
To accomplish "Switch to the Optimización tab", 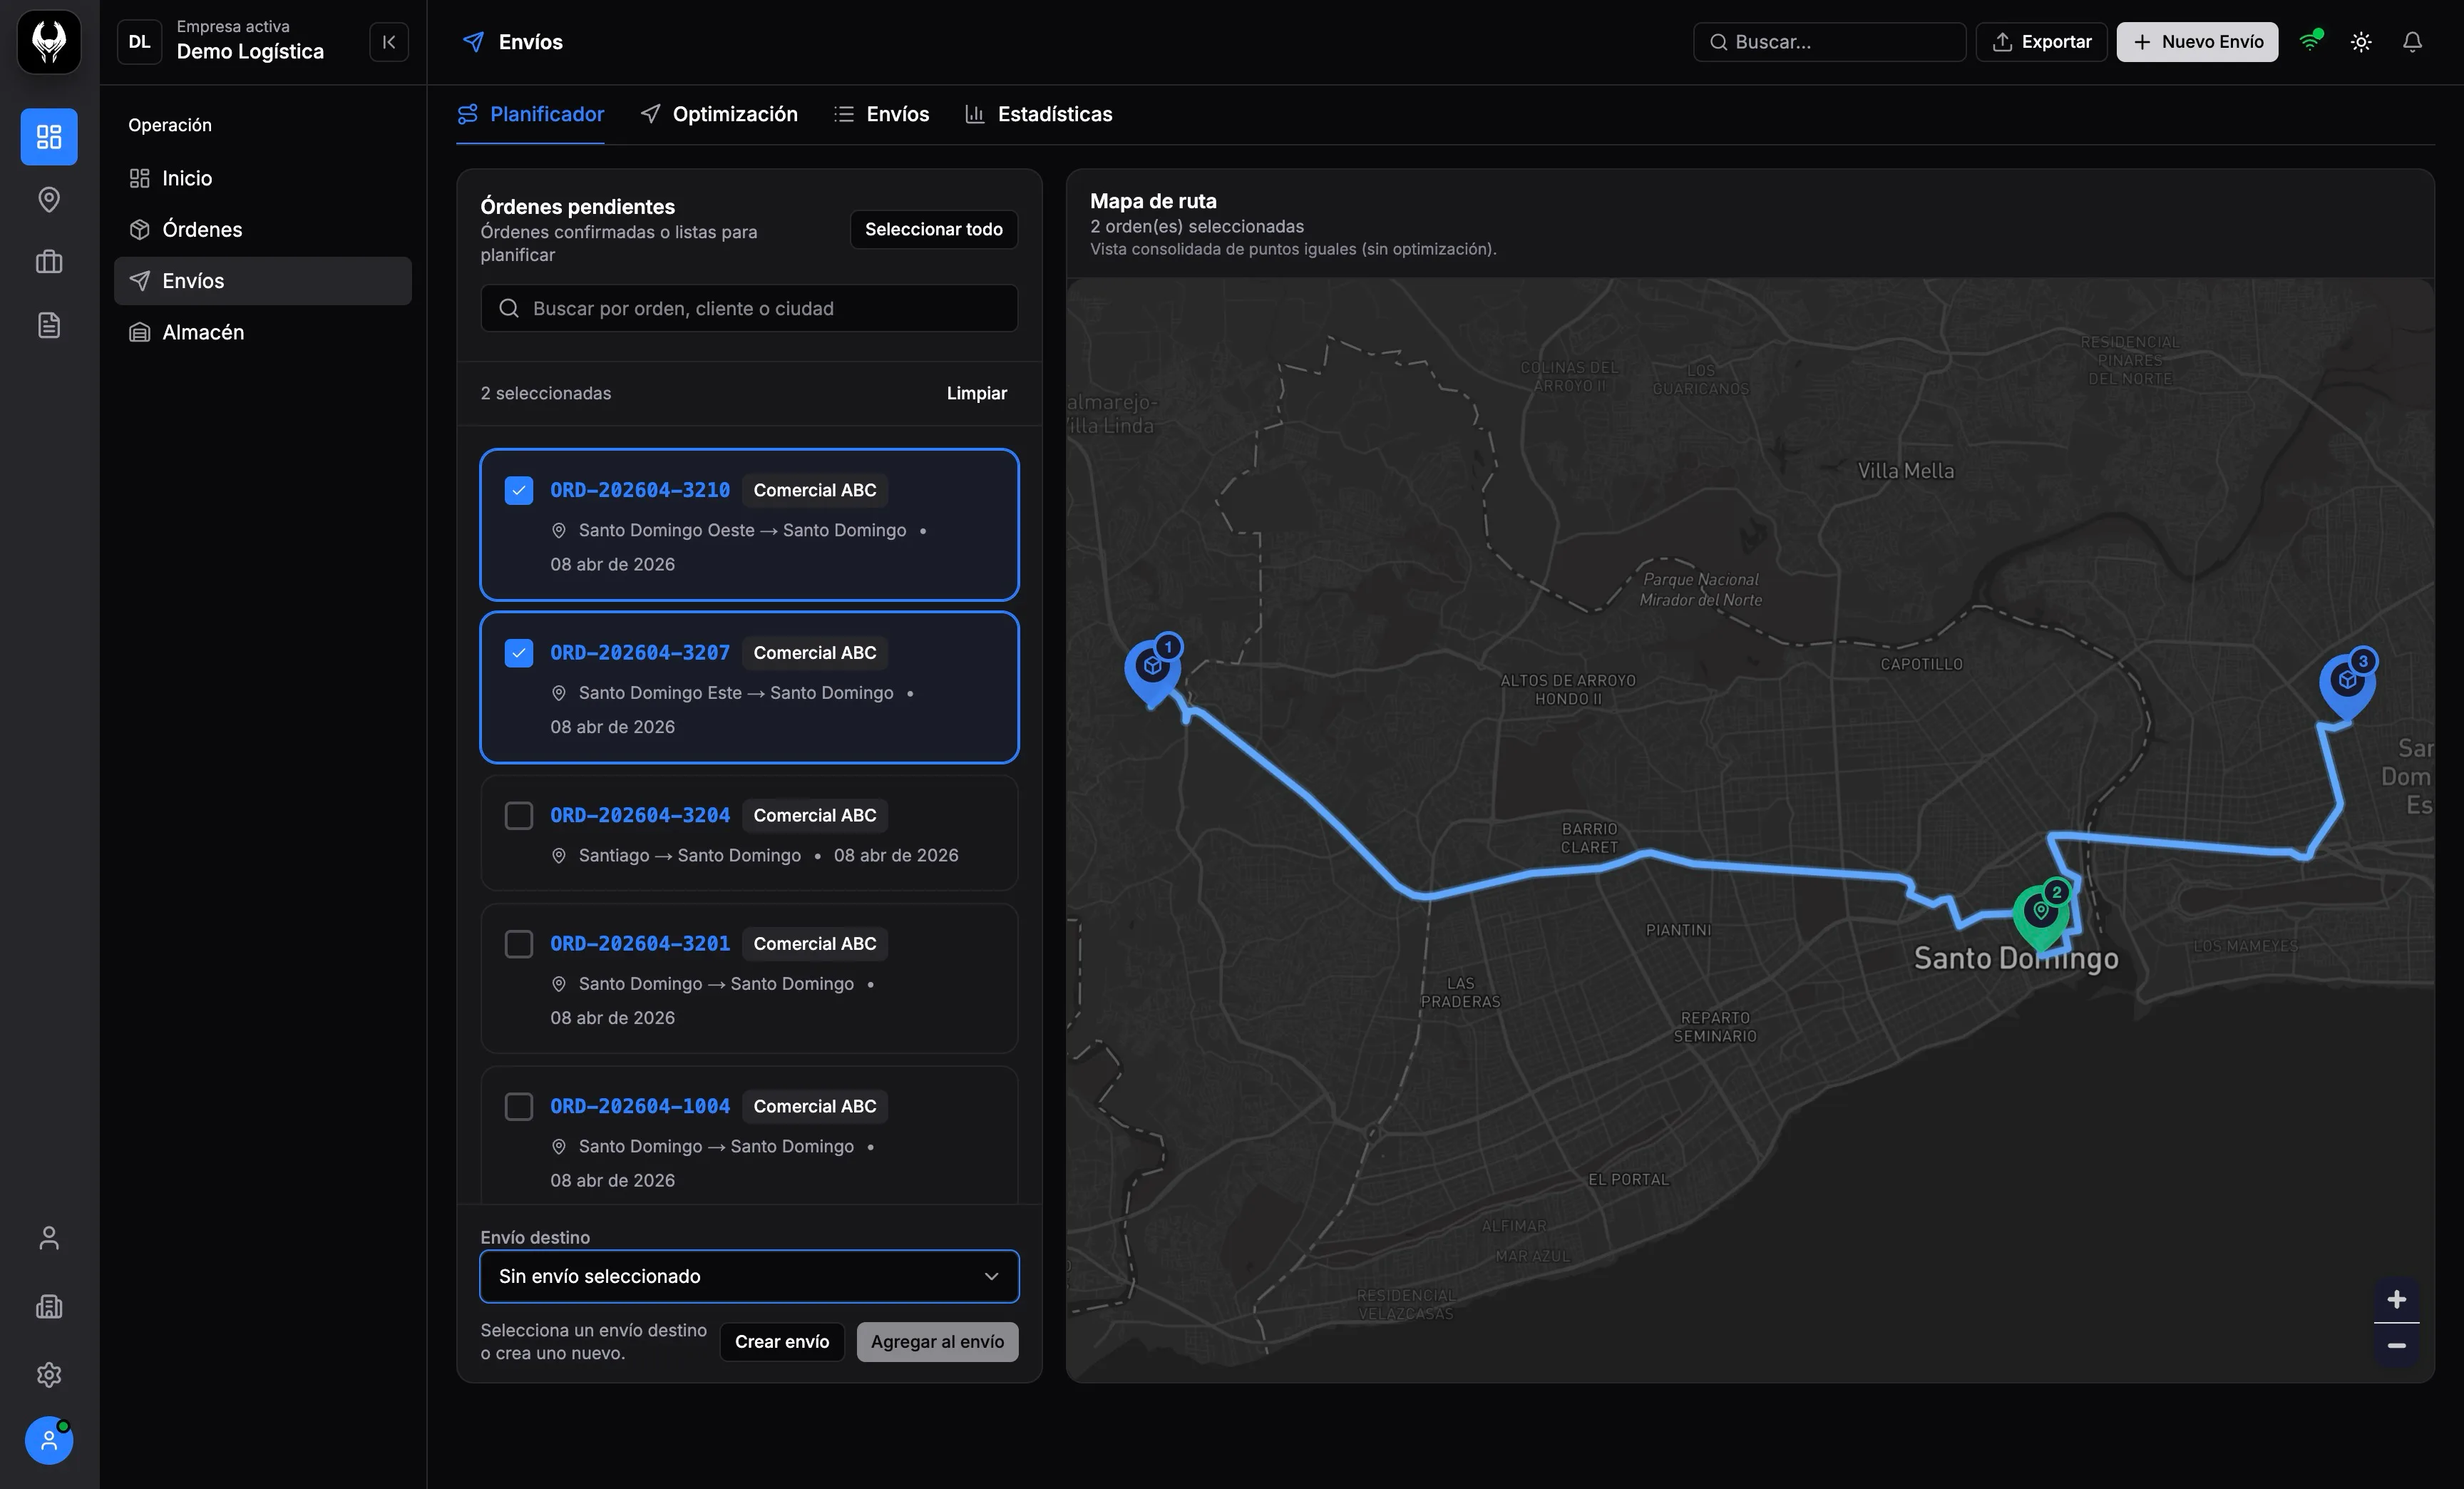I will (719, 114).
